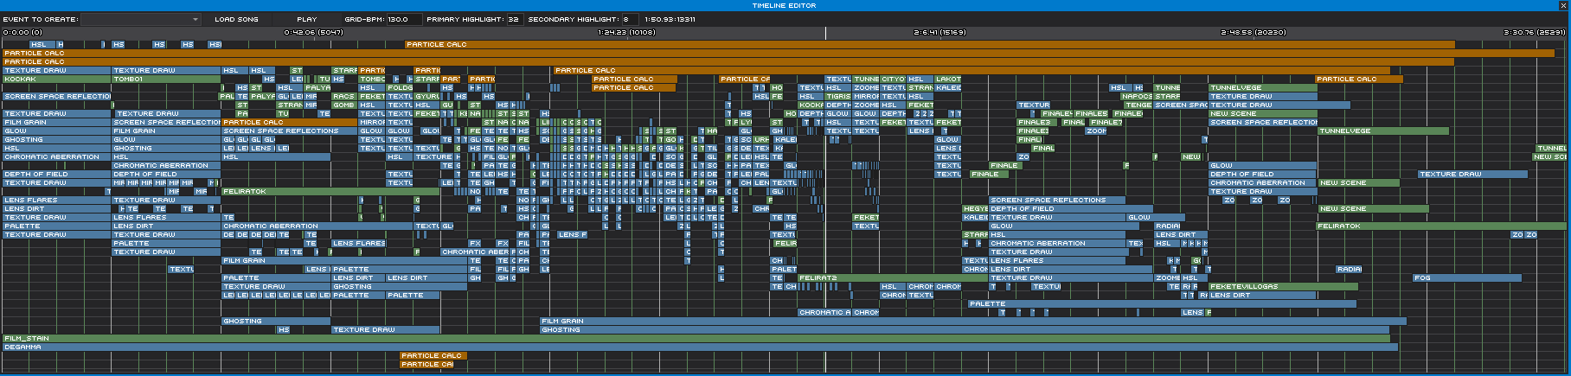Select the long FILM_STAIN event bar
1571x376 pixels.
pos(696,339)
